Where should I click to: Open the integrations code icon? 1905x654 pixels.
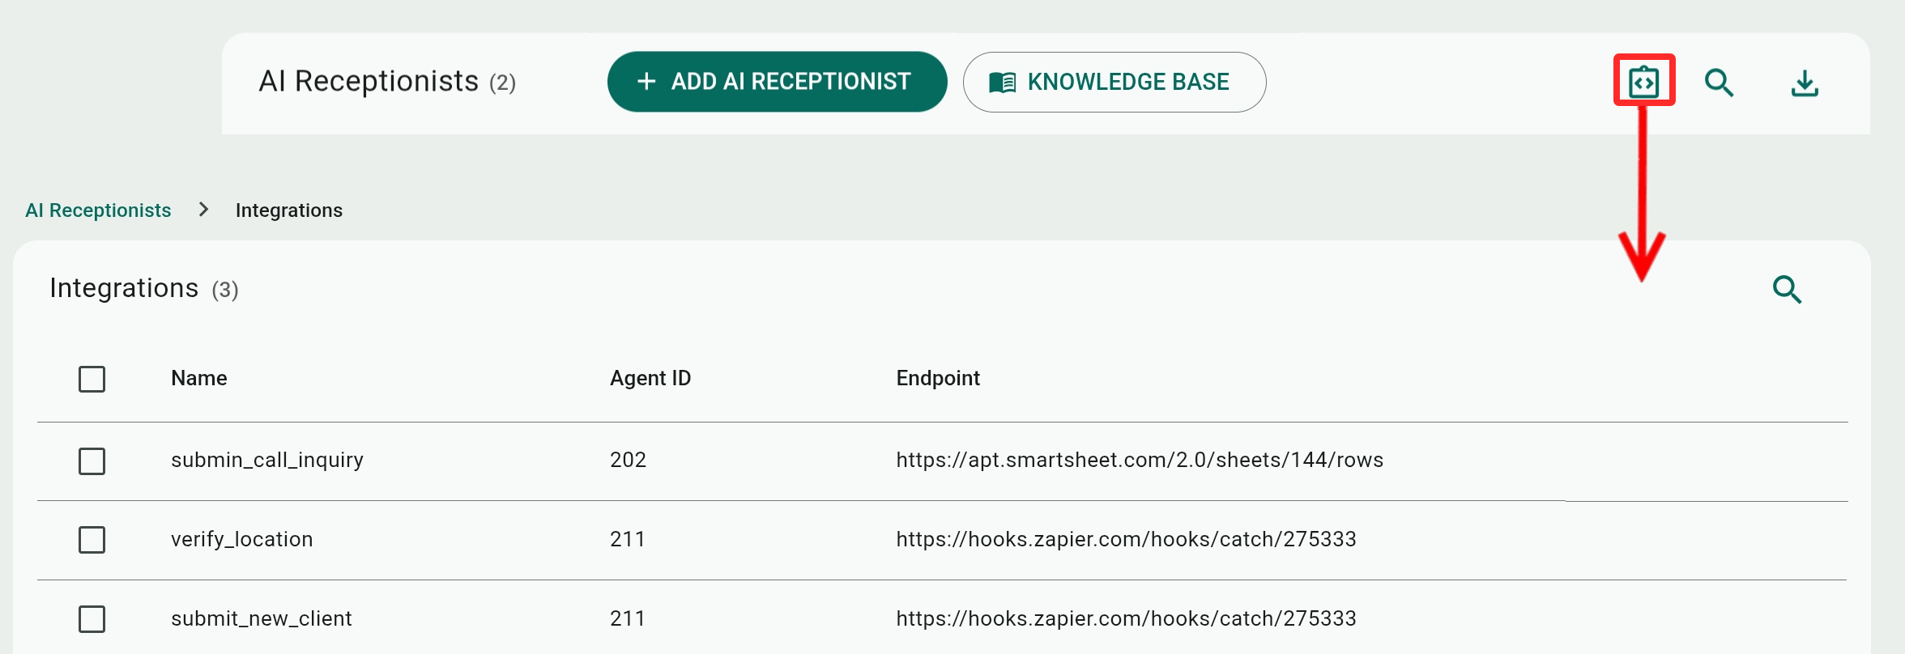[x=1643, y=81]
